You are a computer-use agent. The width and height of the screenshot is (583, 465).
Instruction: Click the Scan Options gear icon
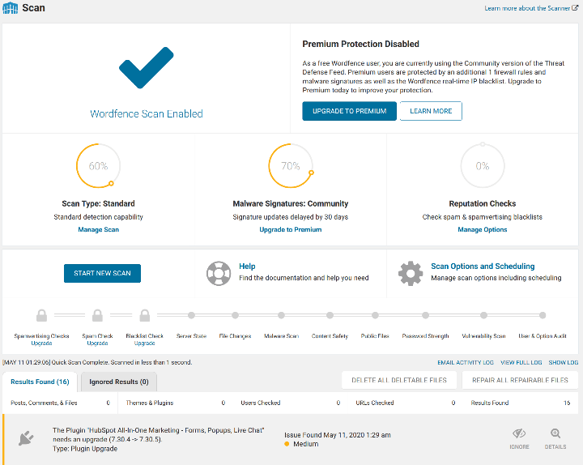pos(411,272)
